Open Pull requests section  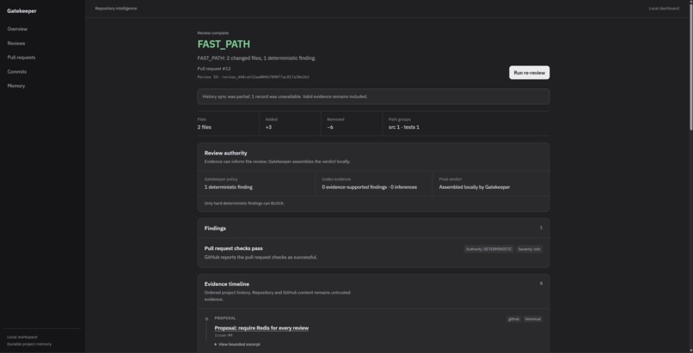pos(21,58)
